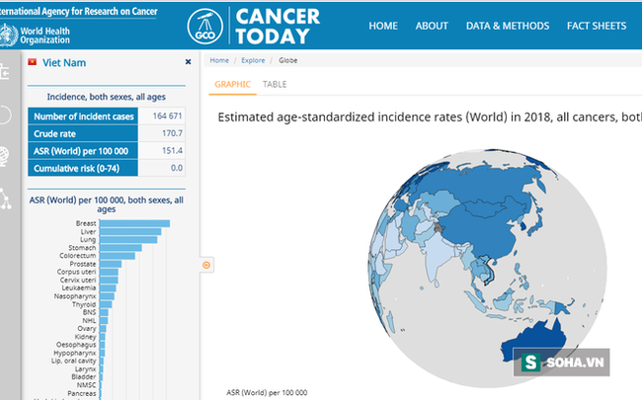Switch to the TABLE tab
Image resolution: width=642 pixels, height=400 pixels.
(275, 84)
